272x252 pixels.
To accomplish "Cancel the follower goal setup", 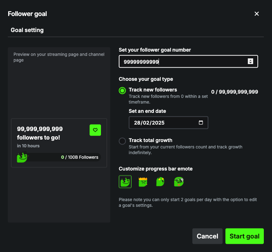I will (x=207, y=236).
